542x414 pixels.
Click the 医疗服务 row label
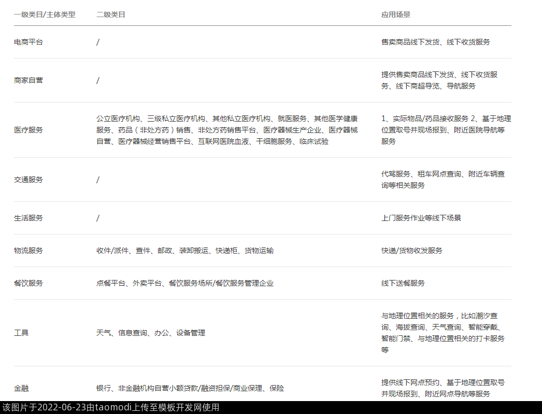coord(28,130)
